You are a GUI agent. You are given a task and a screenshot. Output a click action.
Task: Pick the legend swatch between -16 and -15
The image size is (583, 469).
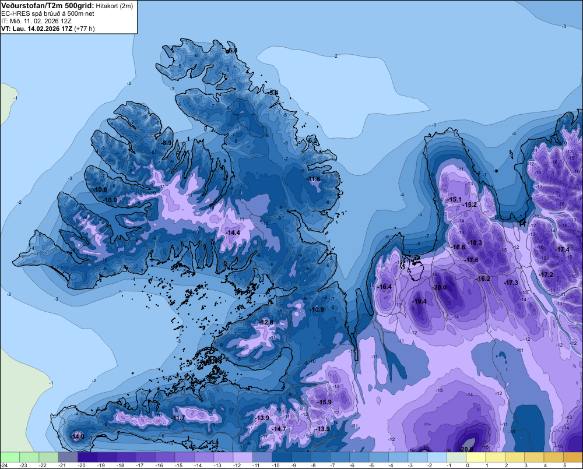point(165,457)
